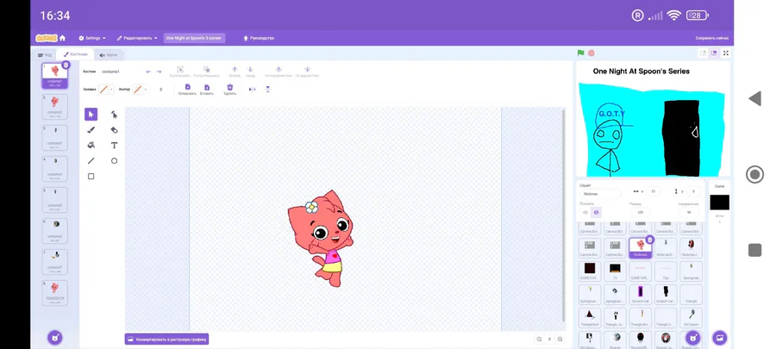Switch to small stage layout

point(703,53)
